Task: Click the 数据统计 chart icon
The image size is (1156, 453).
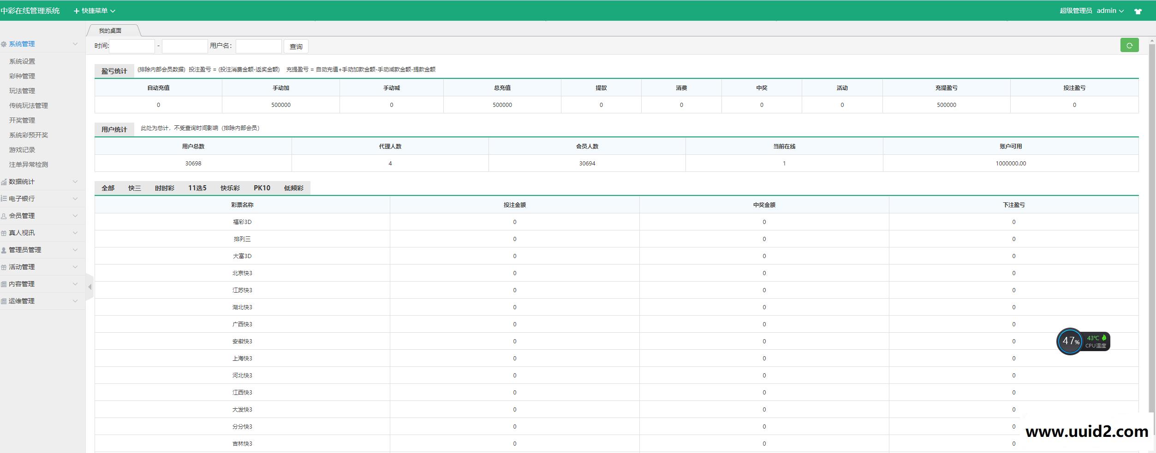Action: coord(4,182)
